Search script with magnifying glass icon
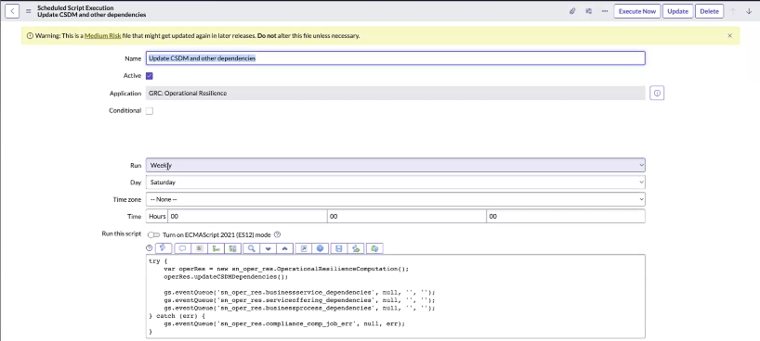Screen dimensions: 760x341 coord(252,248)
